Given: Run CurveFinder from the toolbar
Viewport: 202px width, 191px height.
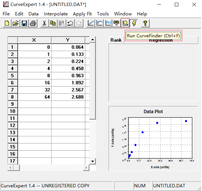Looking at the screenshot, I should [125, 23].
